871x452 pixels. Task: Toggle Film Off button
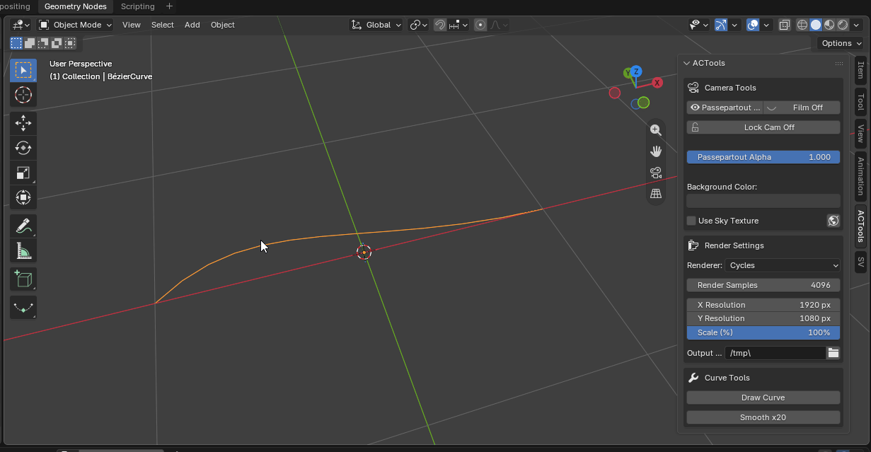802,108
